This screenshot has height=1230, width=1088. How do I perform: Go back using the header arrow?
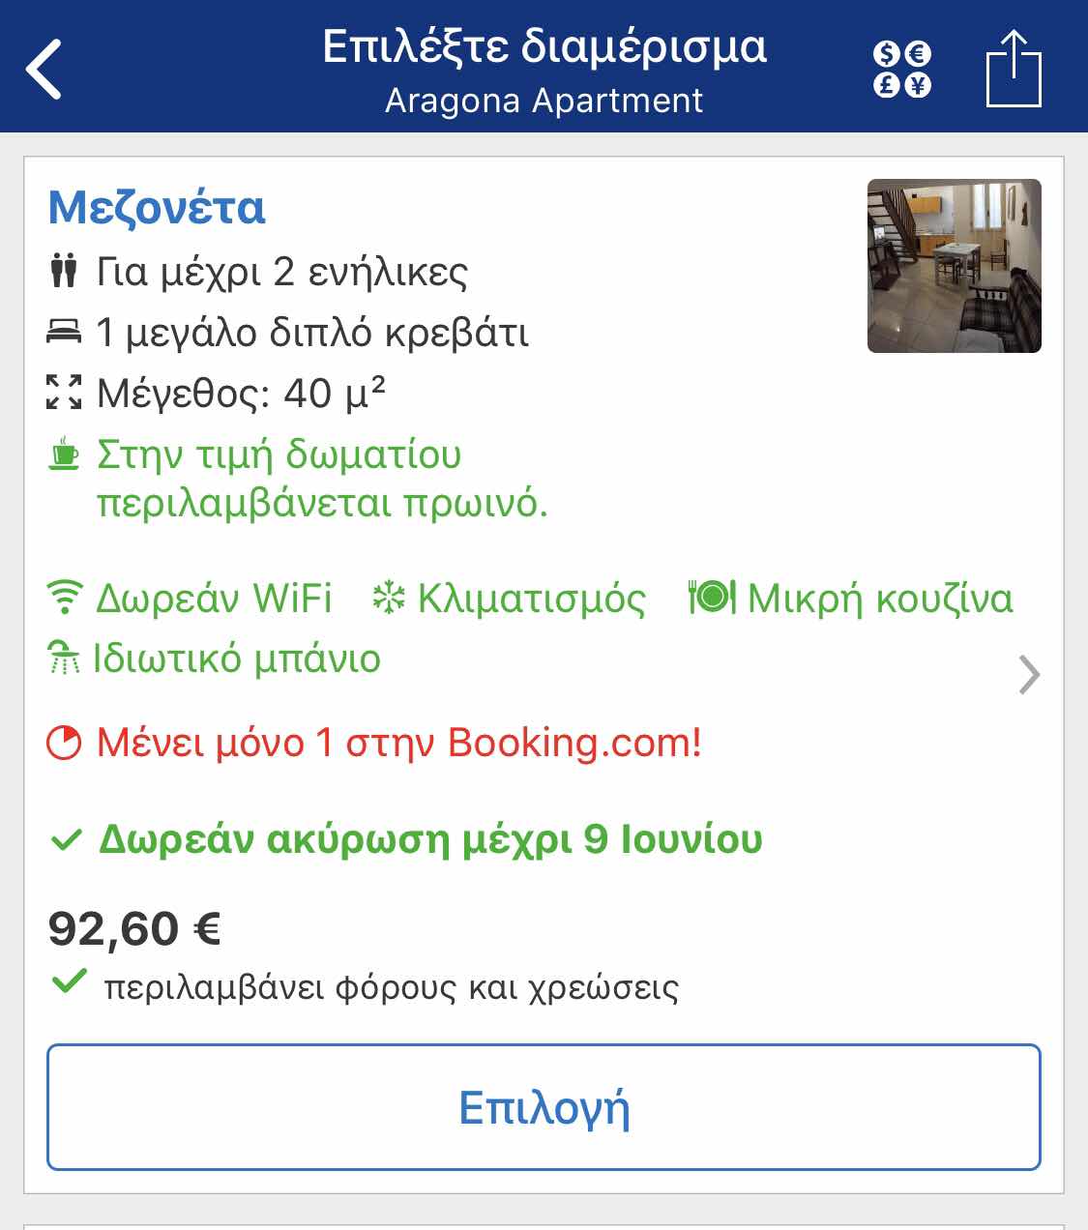click(44, 69)
